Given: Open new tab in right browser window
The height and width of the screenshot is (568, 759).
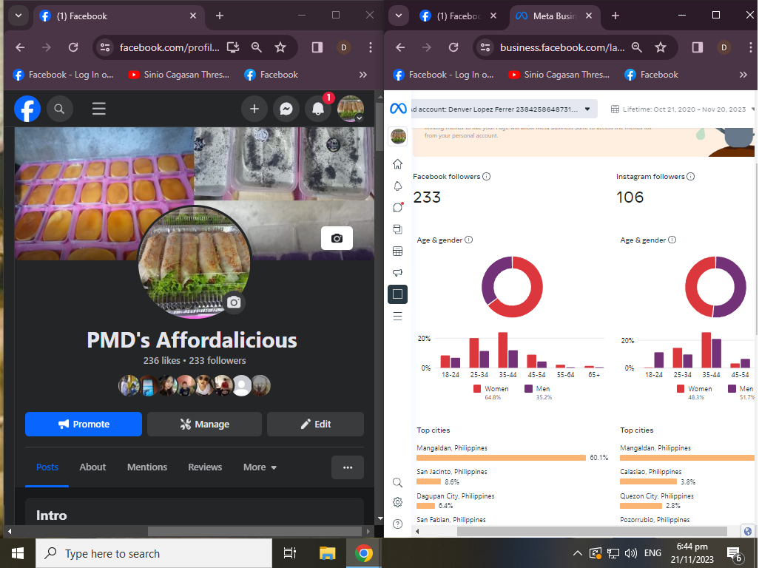Looking at the screenshot, I should [615, 16].
